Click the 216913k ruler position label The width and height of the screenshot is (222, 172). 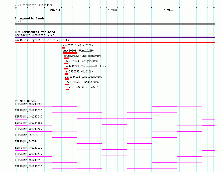tap(112, 10)
